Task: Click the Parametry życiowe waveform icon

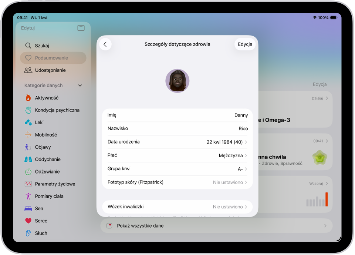Action: 28,184
